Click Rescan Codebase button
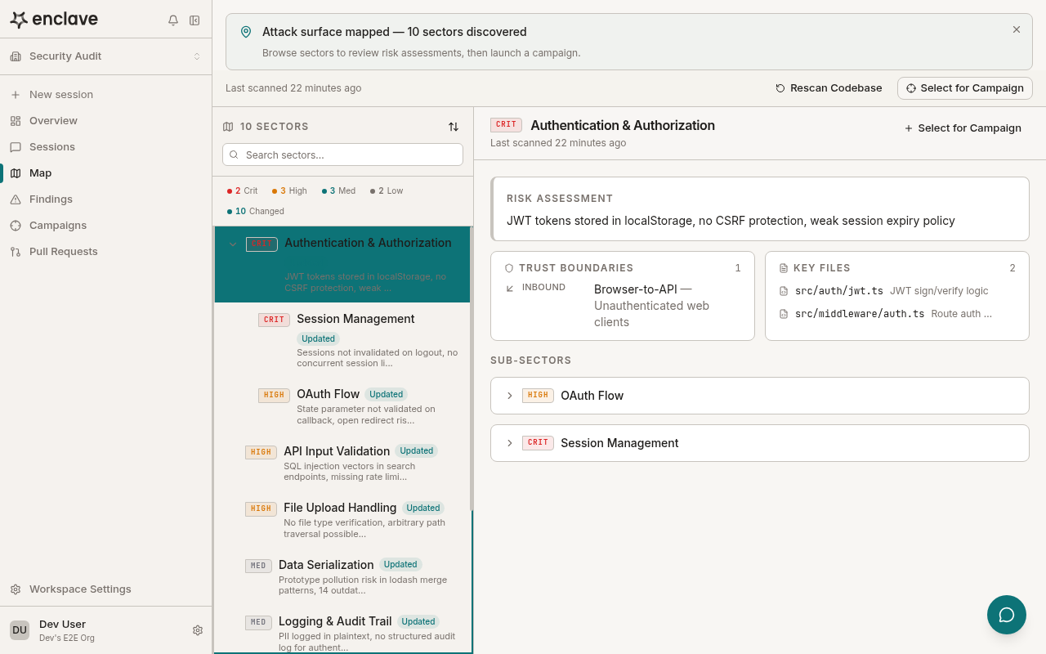Viewport: 1046px width, 654px height. click(x=829, y=88)
